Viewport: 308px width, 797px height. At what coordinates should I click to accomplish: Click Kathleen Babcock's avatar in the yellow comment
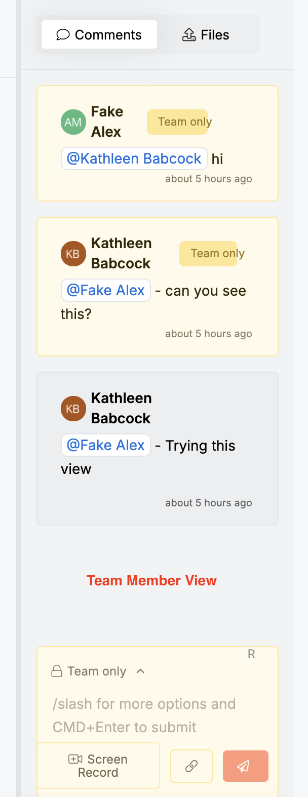click(73, 254)
